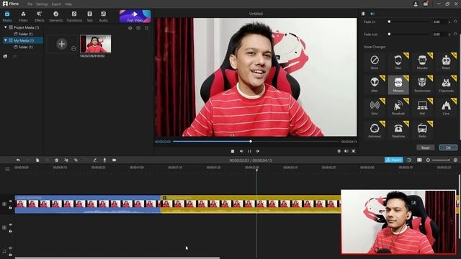Toggle visibility eye of first video track
The width and height of the screenshot is (461, 259).
tap(11, 201)
